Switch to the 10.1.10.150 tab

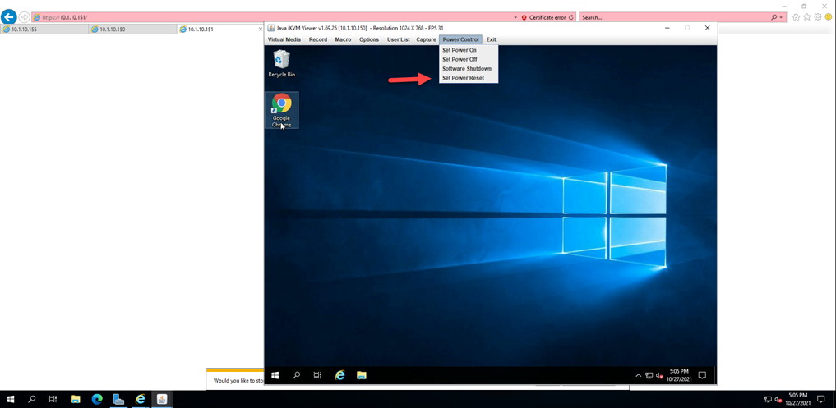point(133,30)
